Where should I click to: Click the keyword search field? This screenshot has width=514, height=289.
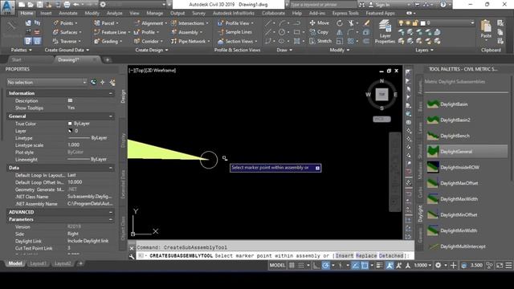[323, 5]
